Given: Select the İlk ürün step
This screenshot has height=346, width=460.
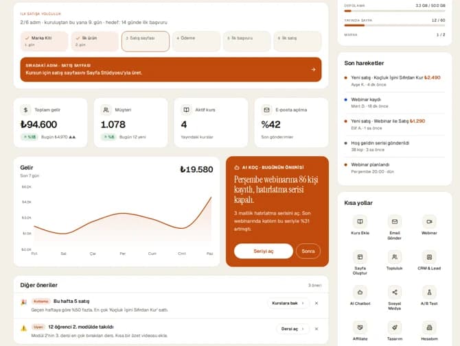Looking at the screenshot, I should click(x=95, y=41).
